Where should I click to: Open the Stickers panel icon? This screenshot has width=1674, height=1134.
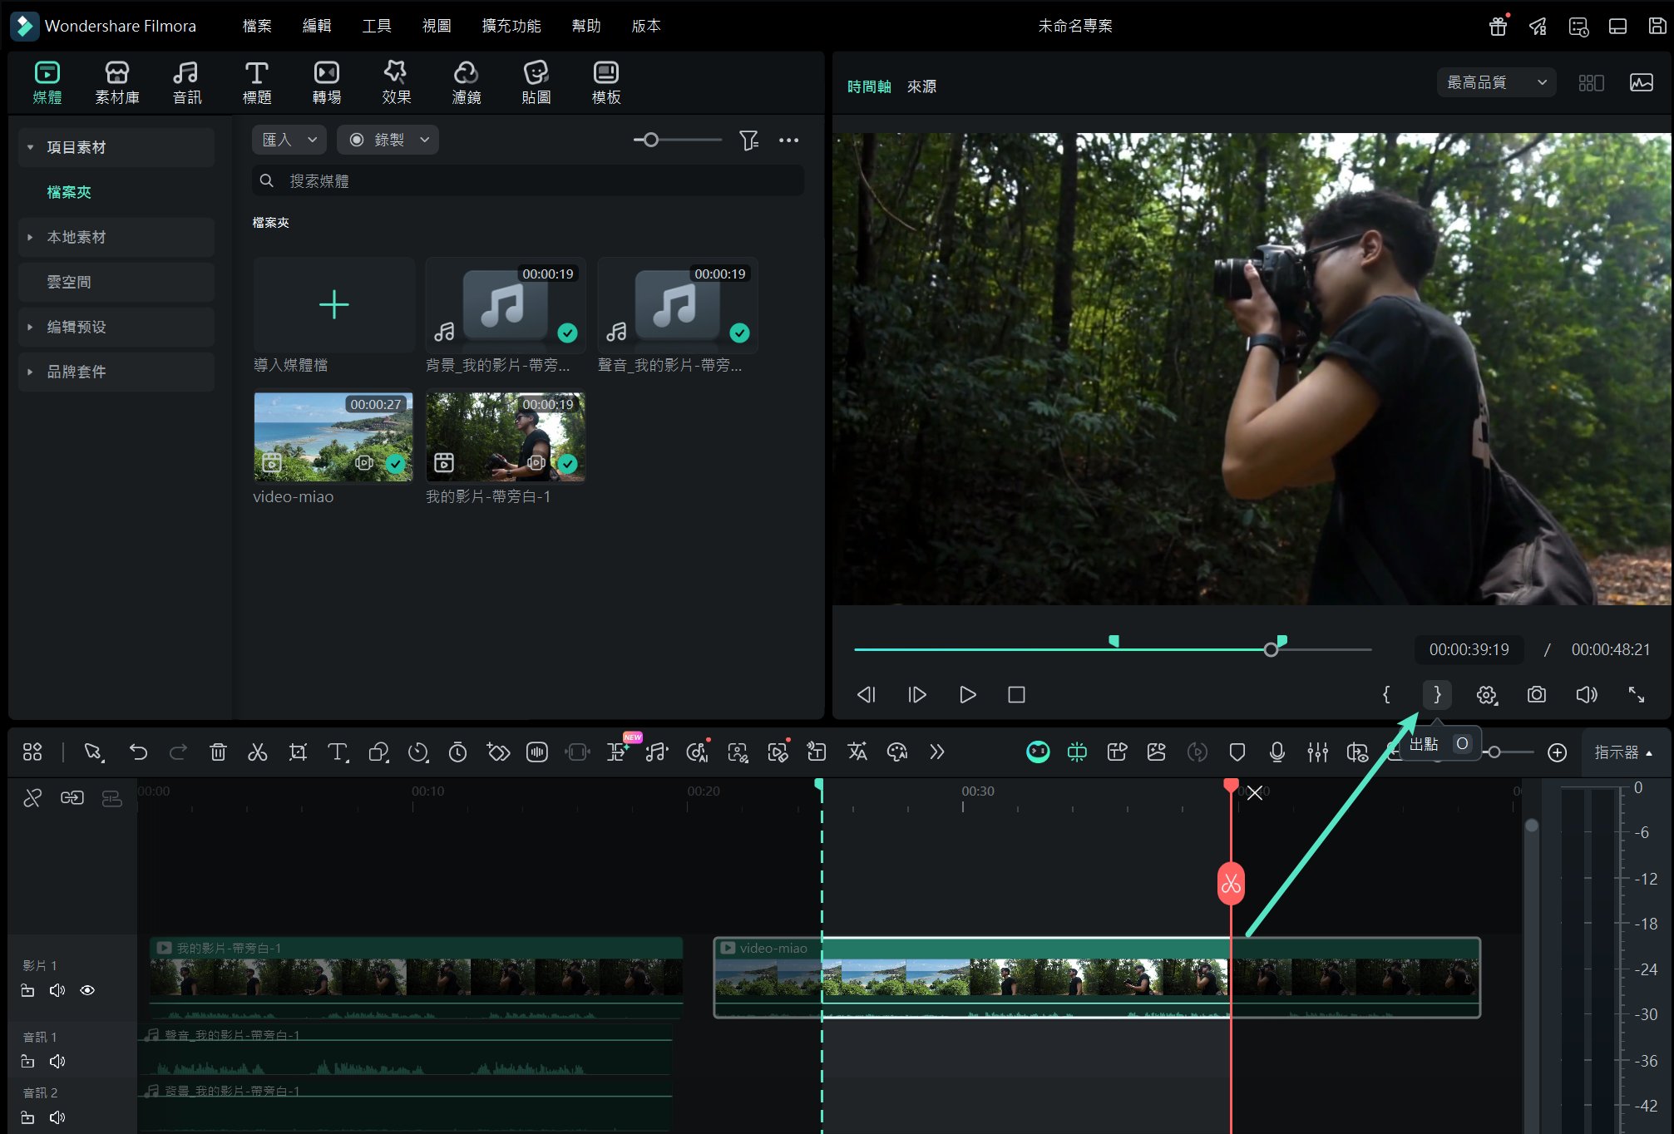coord(536,82)
